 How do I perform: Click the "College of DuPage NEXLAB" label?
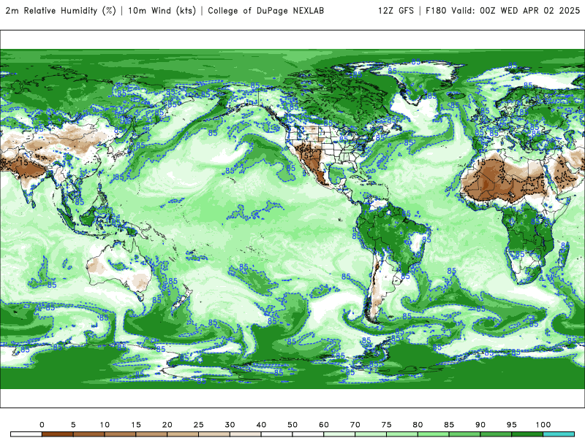pos(265,10)
